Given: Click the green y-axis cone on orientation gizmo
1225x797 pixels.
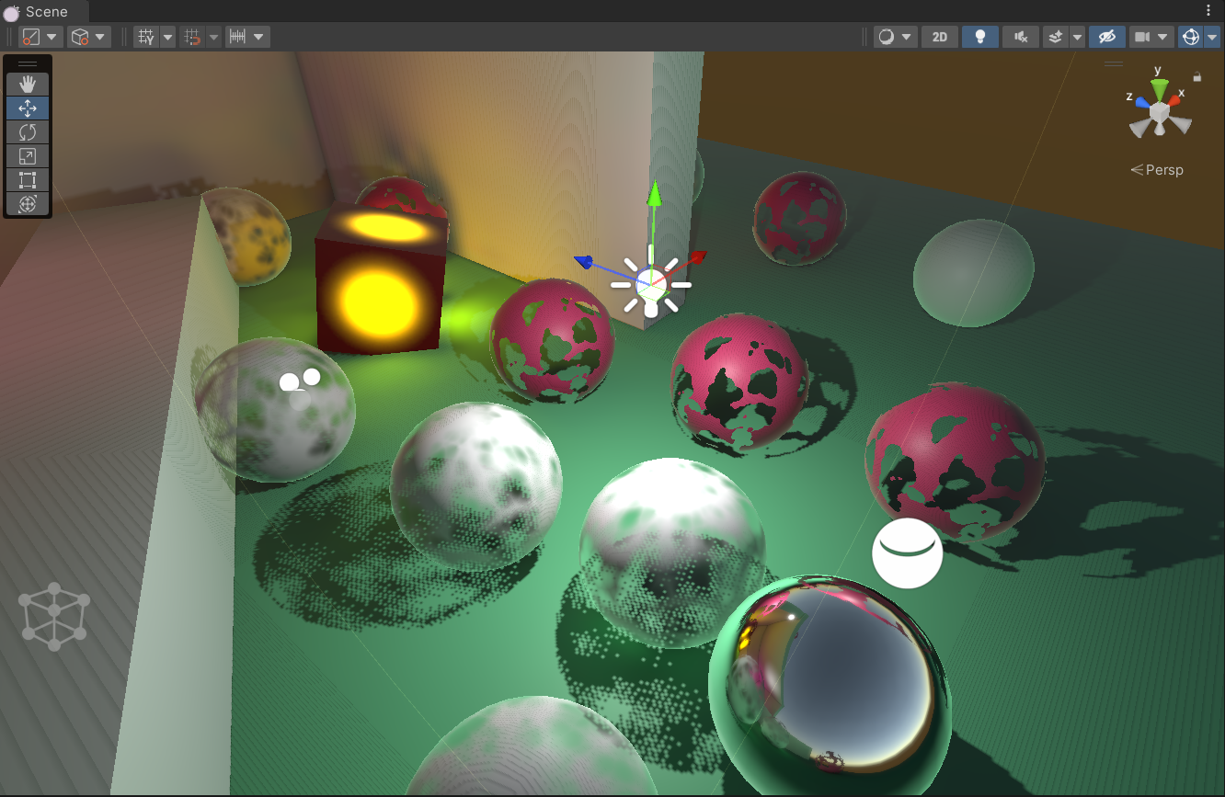Looking at the screenshot, I should click(x=1160, y=89).
